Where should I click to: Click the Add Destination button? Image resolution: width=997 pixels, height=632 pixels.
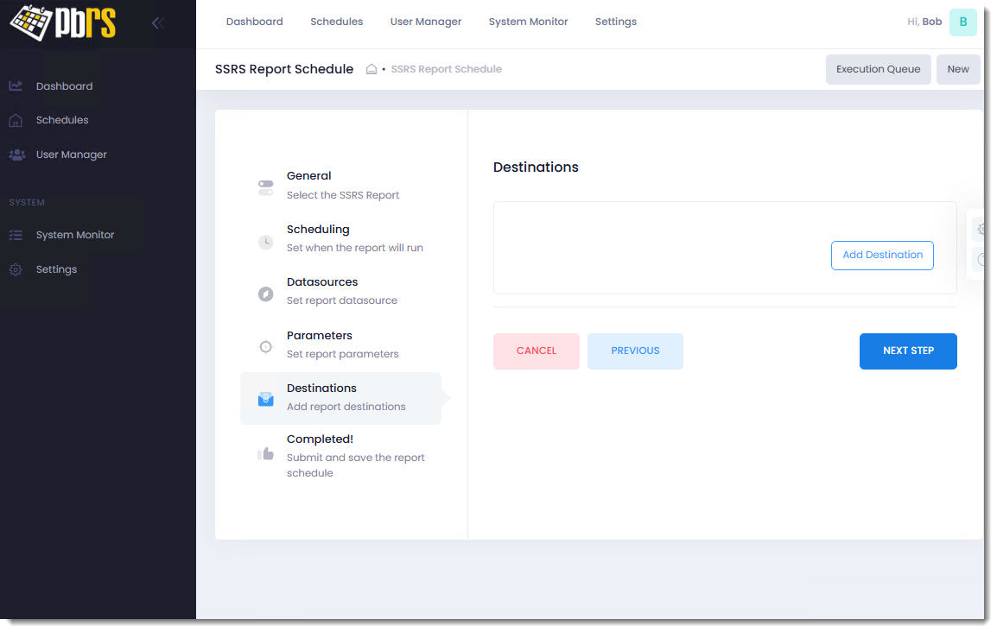(882, 256)
